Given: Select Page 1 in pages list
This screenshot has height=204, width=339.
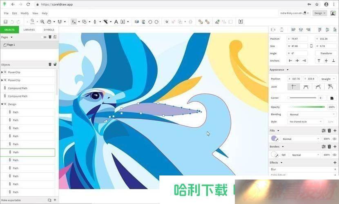Looking at the screenshot, I should coord(29,45).
